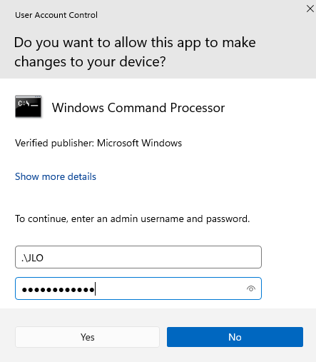Viewport: 316px width, 362px height.
Task: Select the Windows Command Processor app name
Action: pos(138,108)
